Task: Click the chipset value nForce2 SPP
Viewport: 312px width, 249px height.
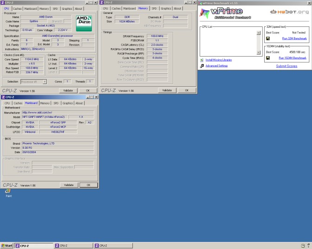Action: 58,122
